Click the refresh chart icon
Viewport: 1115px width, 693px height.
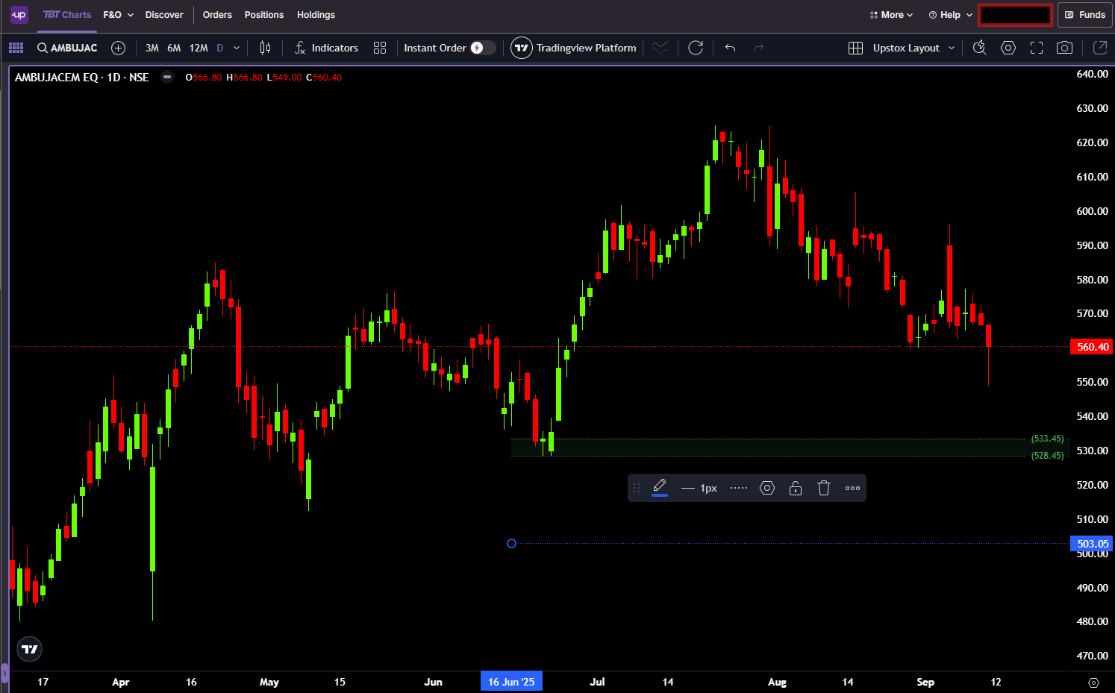click(x=696, y=48)
